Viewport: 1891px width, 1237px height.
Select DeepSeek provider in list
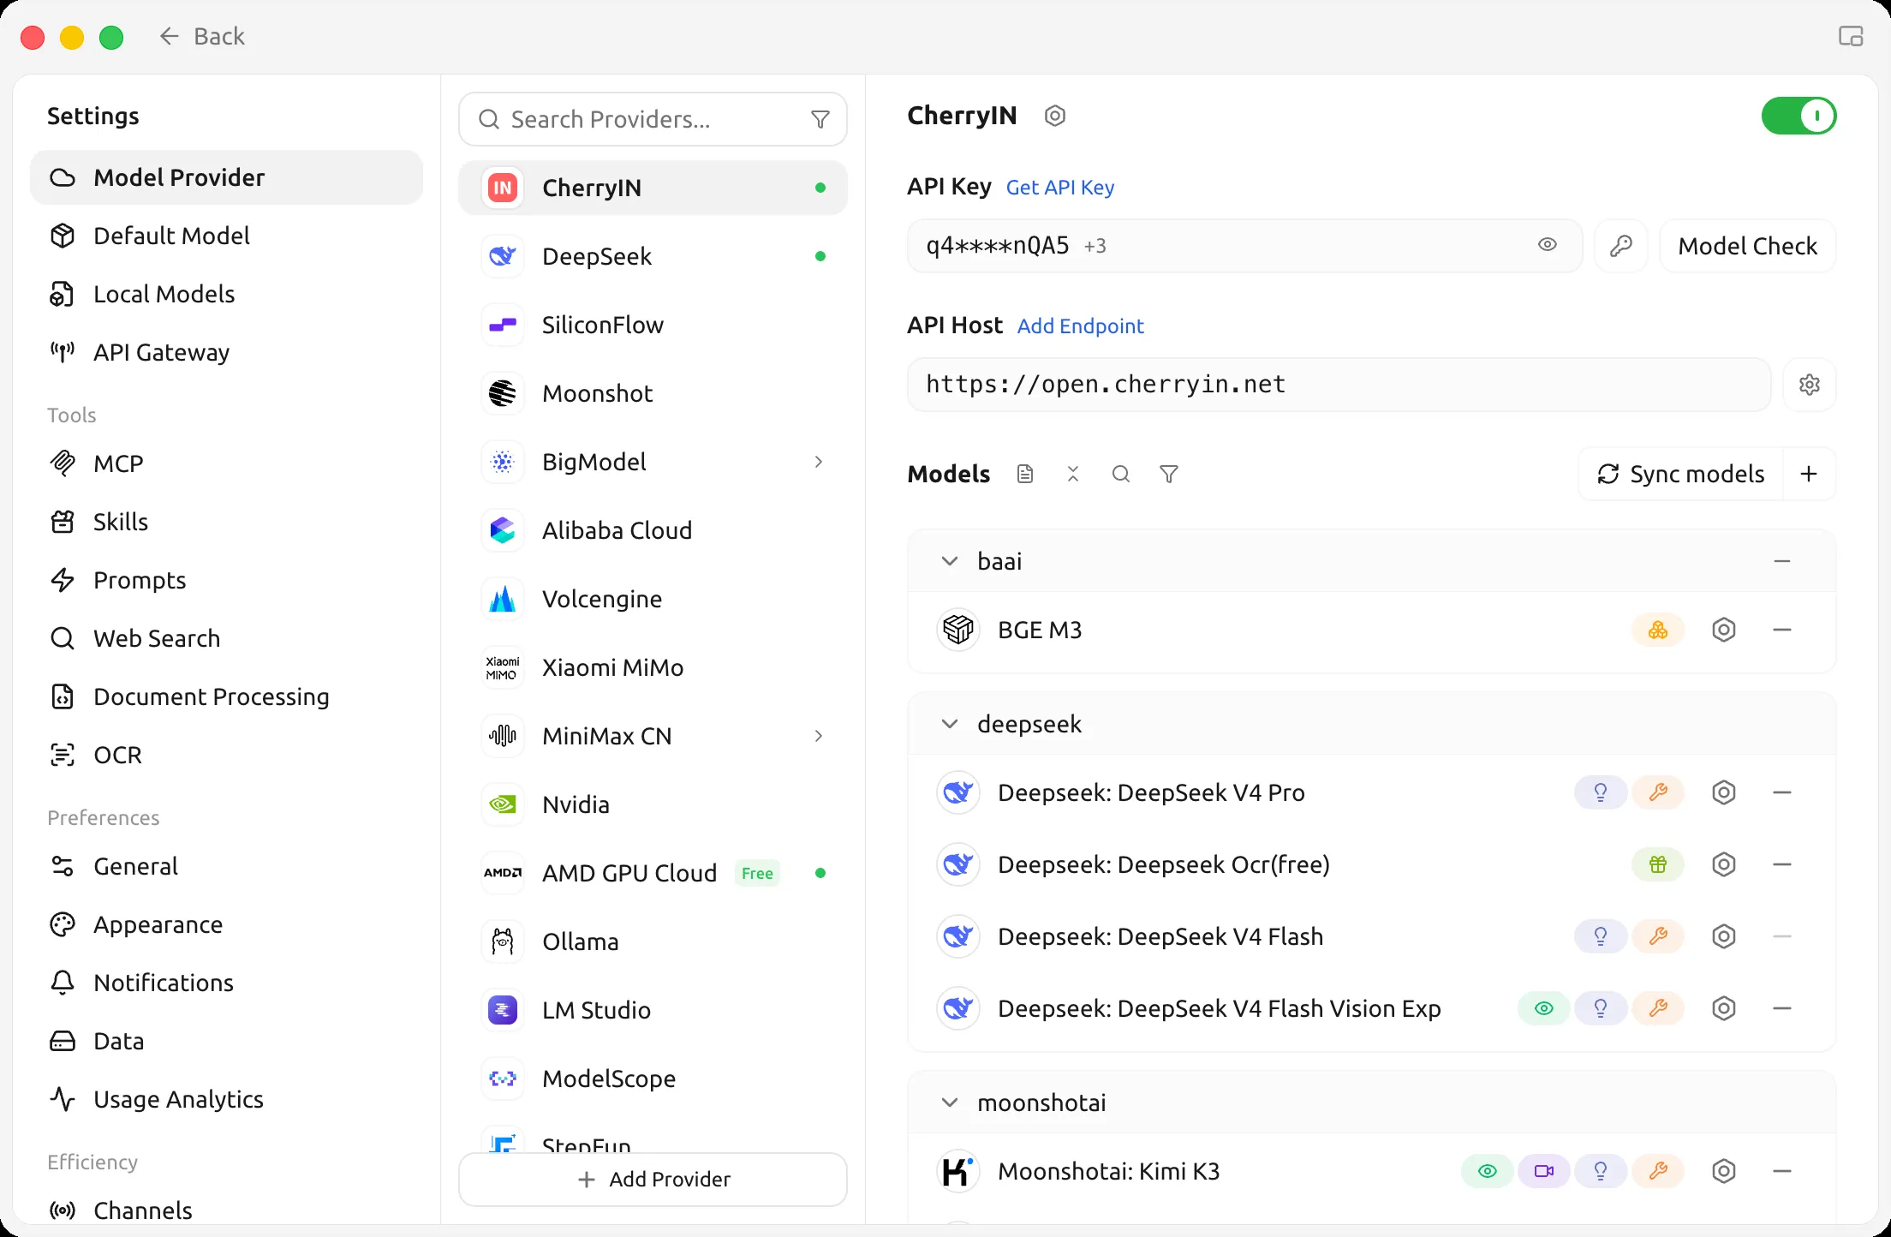(653, 256)
